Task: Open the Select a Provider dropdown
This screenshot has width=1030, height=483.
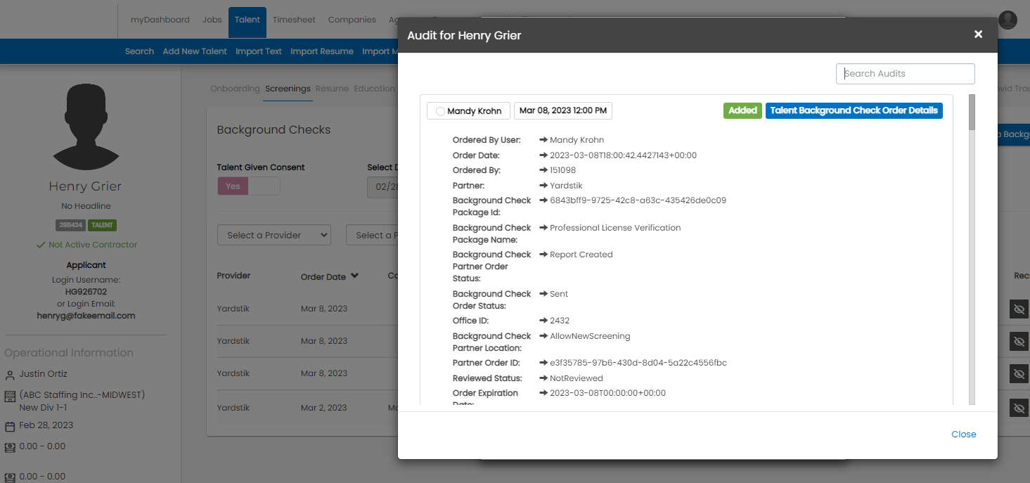Action: pos(273,234)
